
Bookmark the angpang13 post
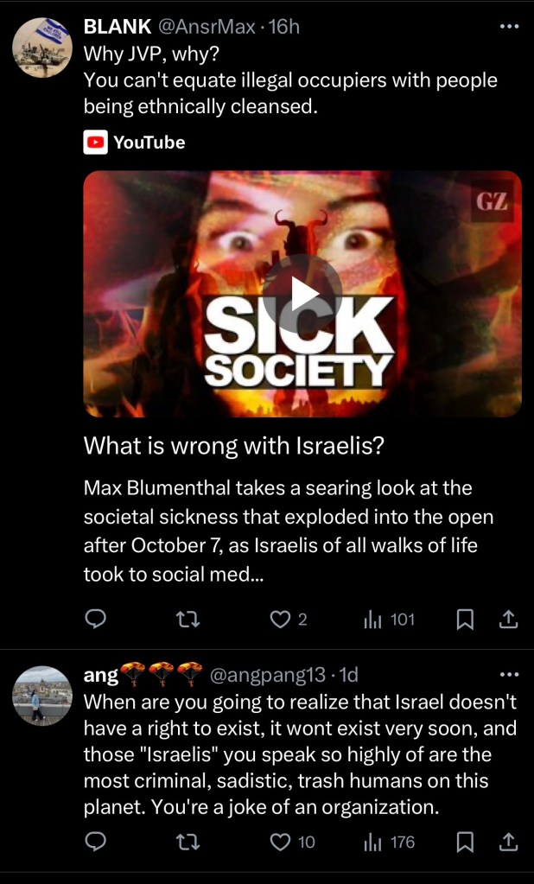pyautogui.click(x=464, y=843)
